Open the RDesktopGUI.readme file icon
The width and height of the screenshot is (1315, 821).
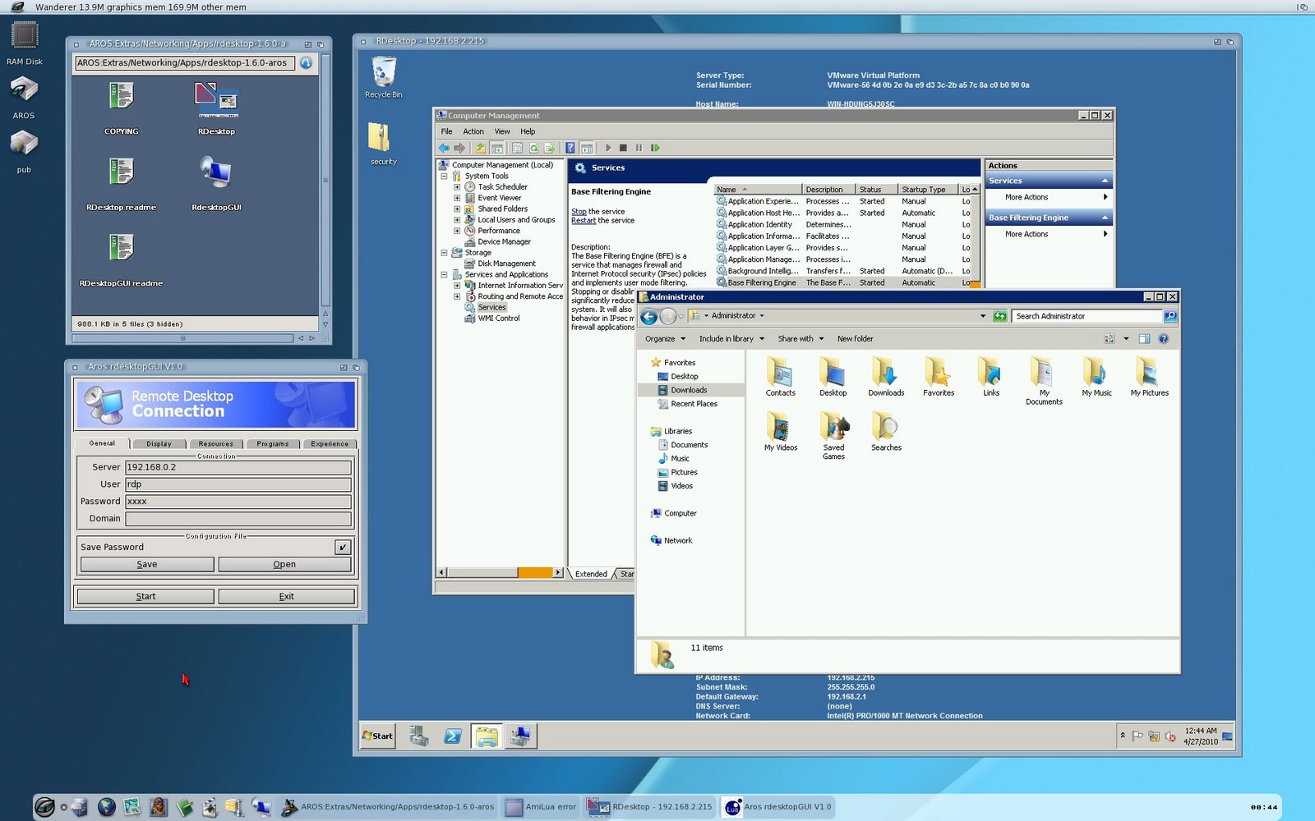pos(121,249)
